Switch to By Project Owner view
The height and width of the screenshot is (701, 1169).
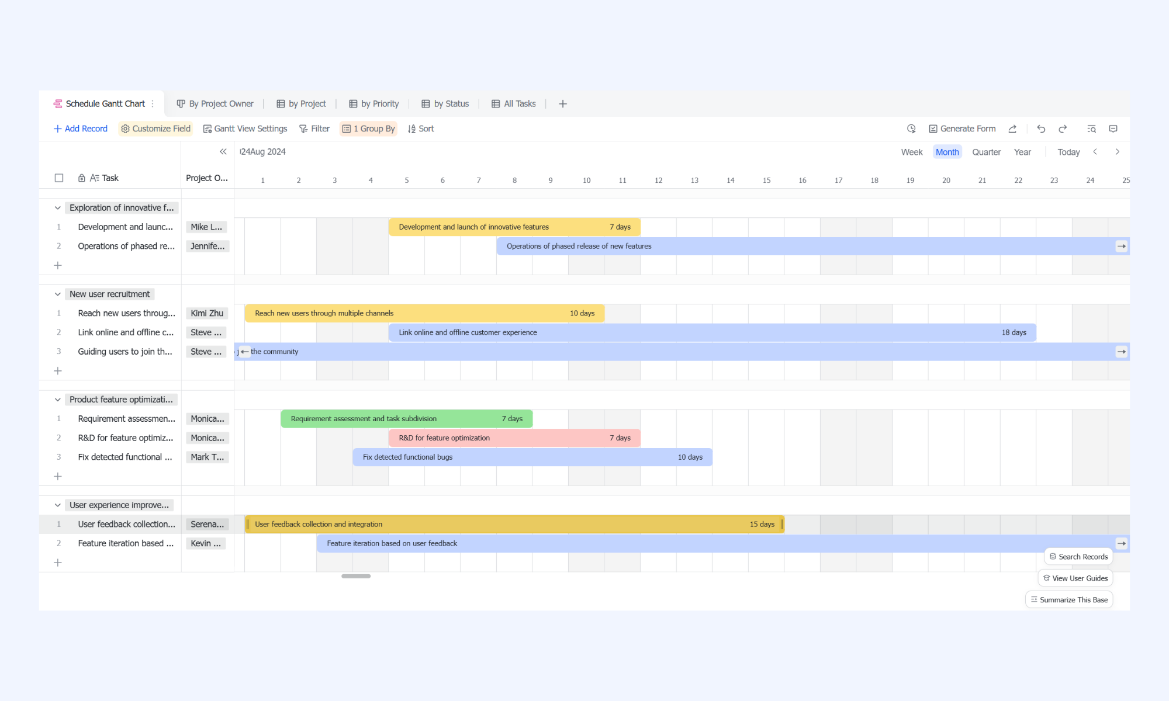(x=215, y=103)
